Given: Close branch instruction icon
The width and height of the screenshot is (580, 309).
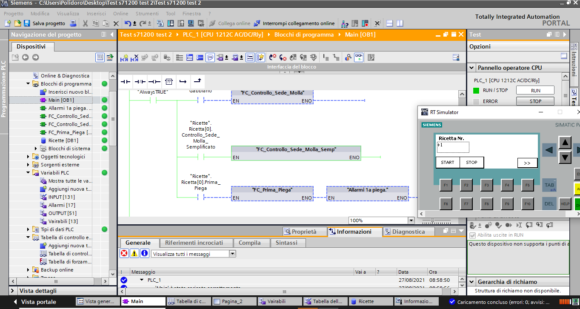Looking at the screenshot, I should 197,81.
